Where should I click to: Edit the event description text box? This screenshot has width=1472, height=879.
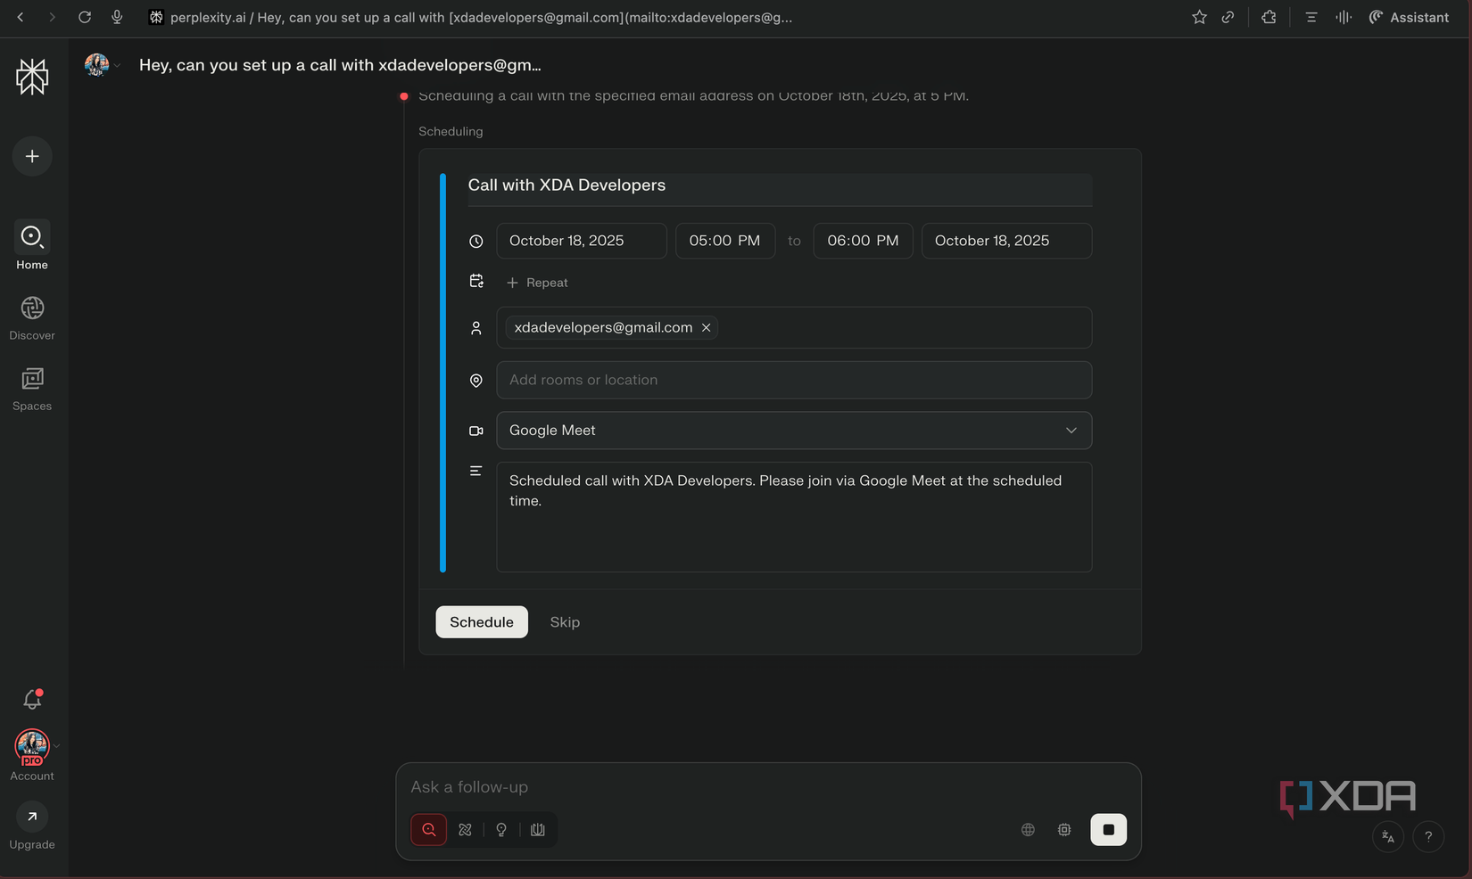pyautogui.click(x=794, y=517)
